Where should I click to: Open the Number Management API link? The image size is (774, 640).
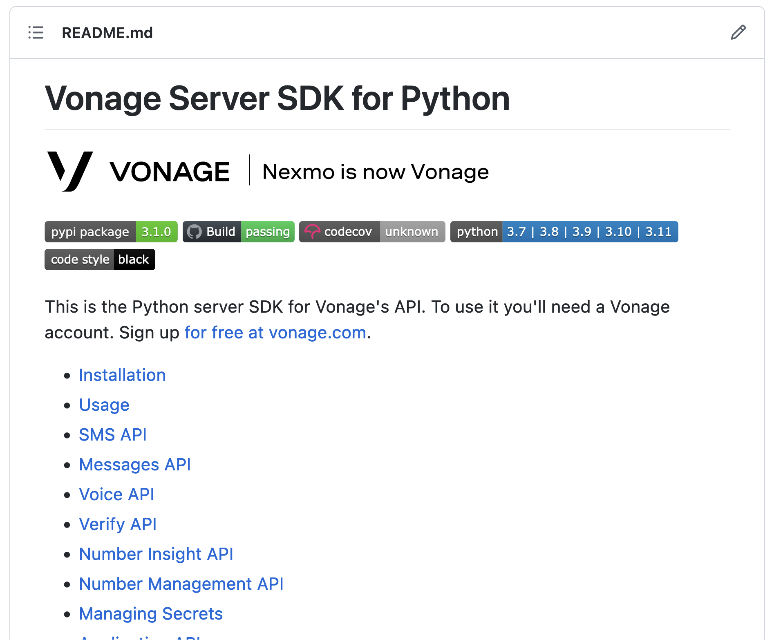click(x=181, y=584)
